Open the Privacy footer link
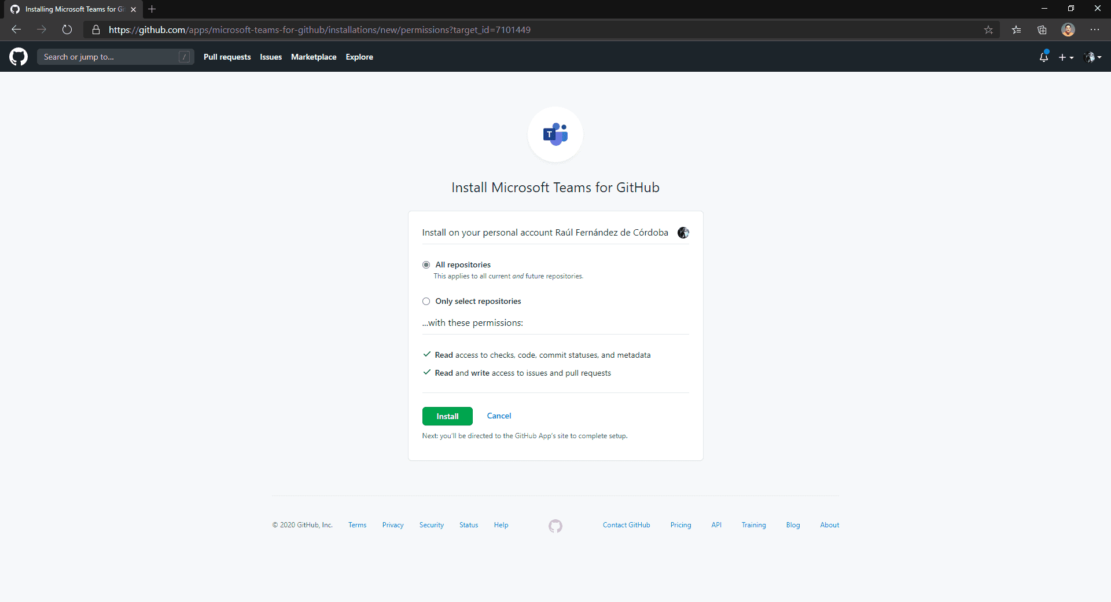Image resolution: width=1111 pixels, height=602 pixels. click(x=393, y=525)
